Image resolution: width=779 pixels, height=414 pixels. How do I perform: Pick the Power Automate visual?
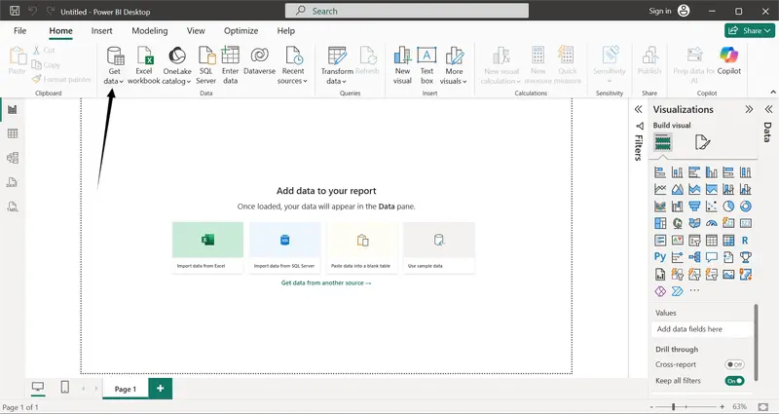tap(677, 291)
